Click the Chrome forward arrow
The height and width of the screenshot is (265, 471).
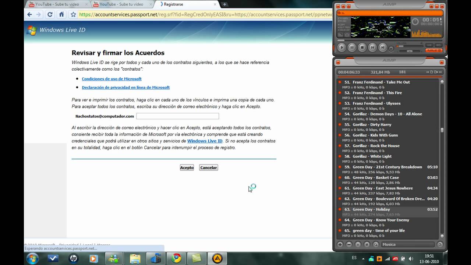coord(39,15)
